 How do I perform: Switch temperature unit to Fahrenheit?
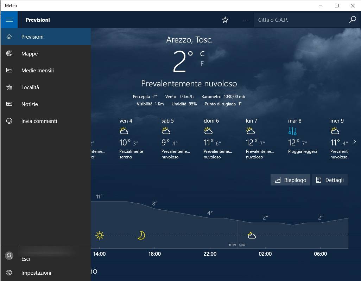(x=202, y=64)
